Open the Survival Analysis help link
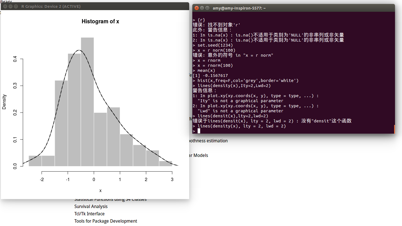 tap(91, 206)
